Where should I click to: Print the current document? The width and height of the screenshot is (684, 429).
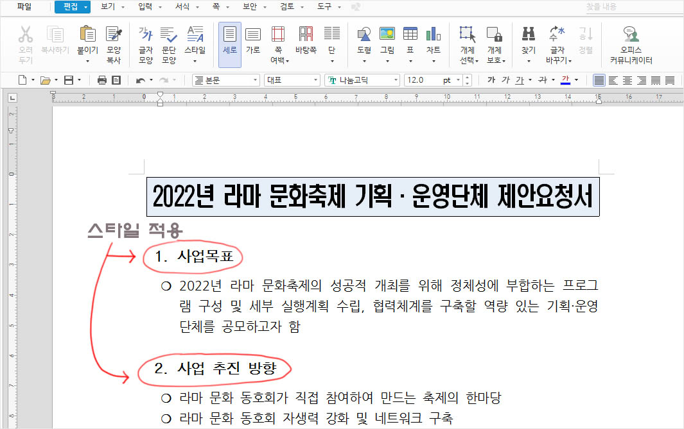pos(101,80)
